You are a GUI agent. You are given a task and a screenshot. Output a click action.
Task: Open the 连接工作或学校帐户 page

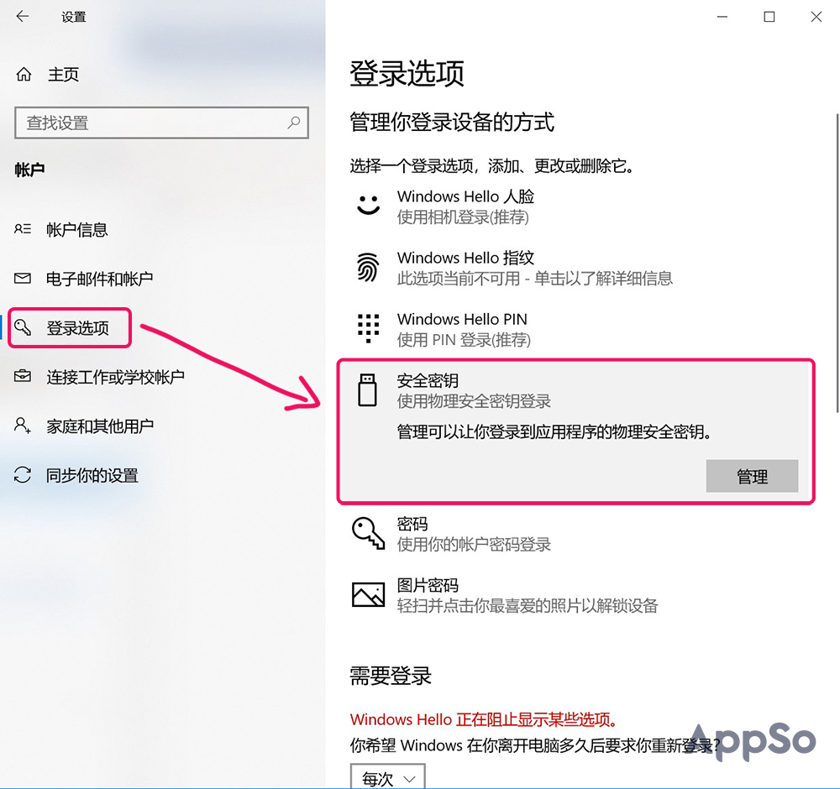(100, 377)
